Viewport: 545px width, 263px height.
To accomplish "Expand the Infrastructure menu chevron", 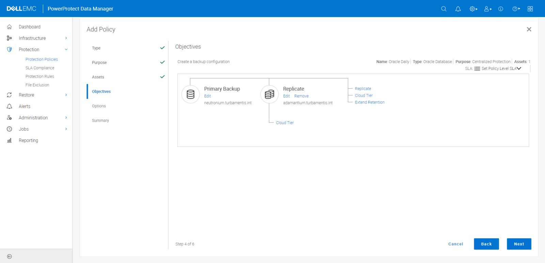I will [x=66, y=38].
